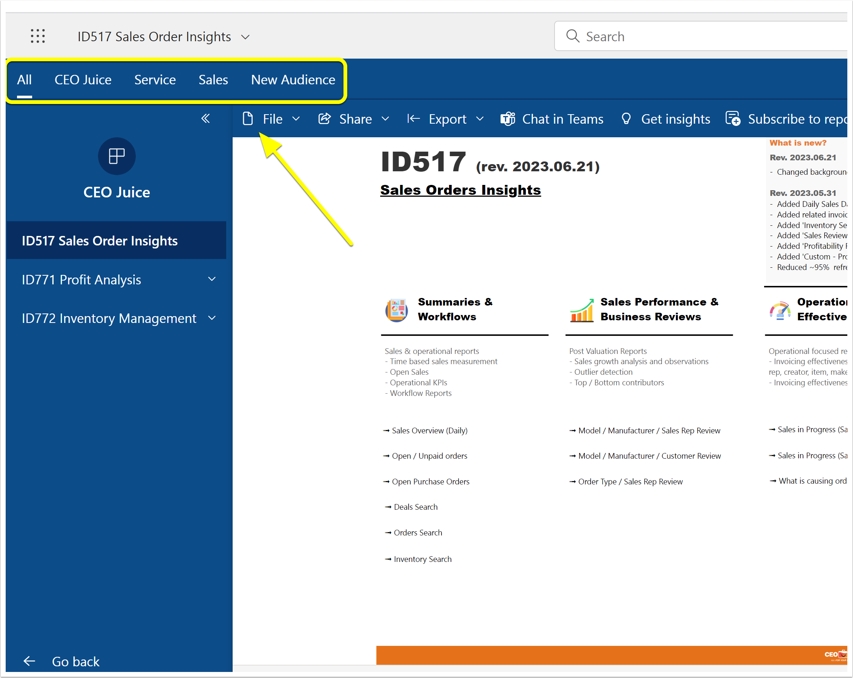Click the search magnifier icon
853x678 pixels.
click(x=572, y=36)
